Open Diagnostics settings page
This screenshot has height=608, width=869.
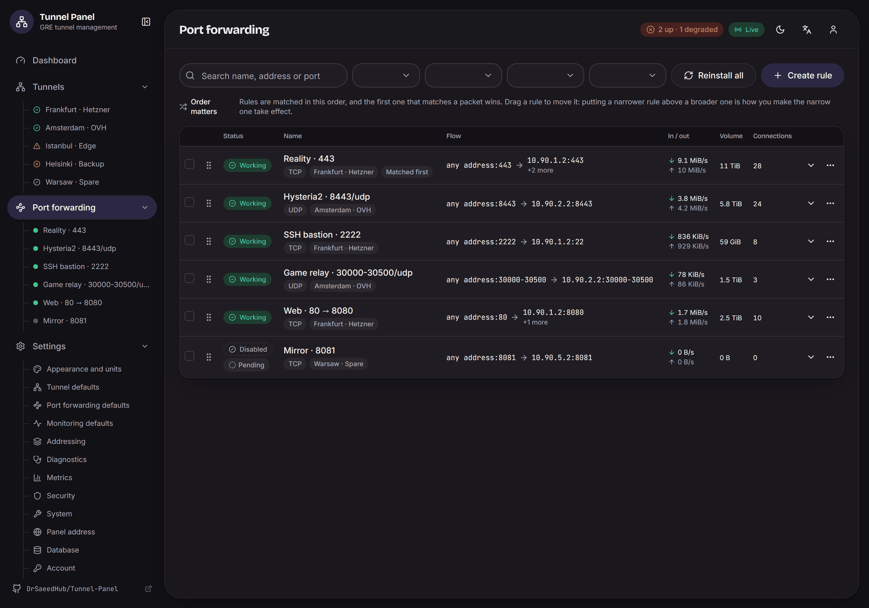coord(66,459)
